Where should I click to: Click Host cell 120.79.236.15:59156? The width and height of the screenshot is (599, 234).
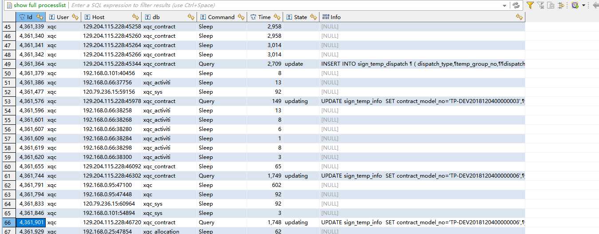pos(111,92)
